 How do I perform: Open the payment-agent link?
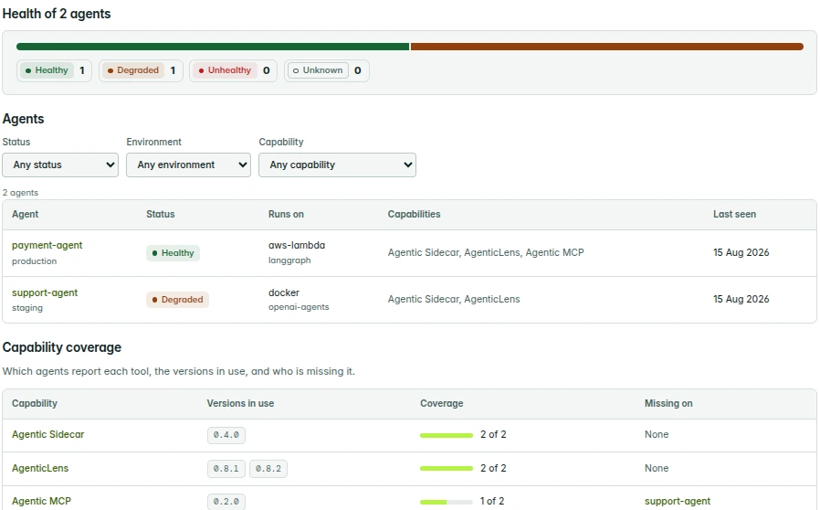point(47,245)
